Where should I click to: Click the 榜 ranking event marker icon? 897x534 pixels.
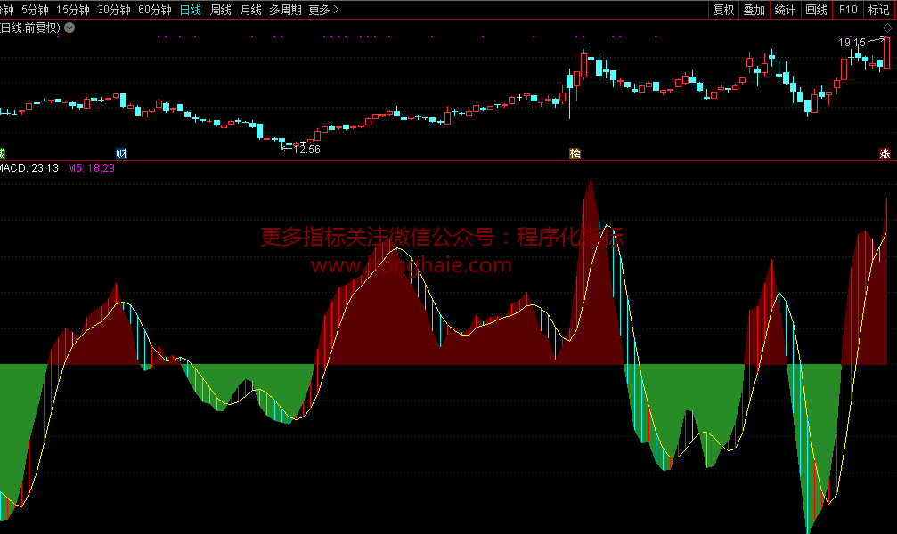pyautogui.click(x=575, y=153)
